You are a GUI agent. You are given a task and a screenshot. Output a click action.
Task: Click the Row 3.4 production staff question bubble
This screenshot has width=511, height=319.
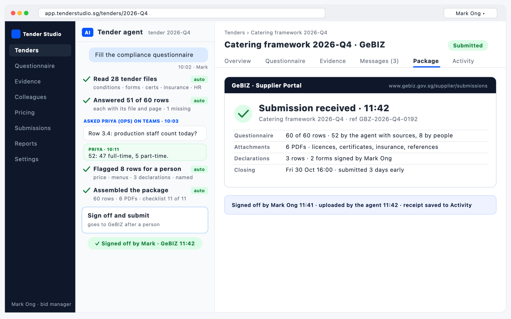tap(145, 133)
